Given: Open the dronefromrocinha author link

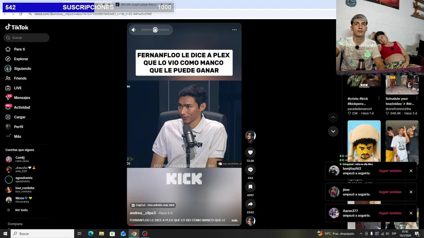Looking at the screenshot, I should (398, 109).
